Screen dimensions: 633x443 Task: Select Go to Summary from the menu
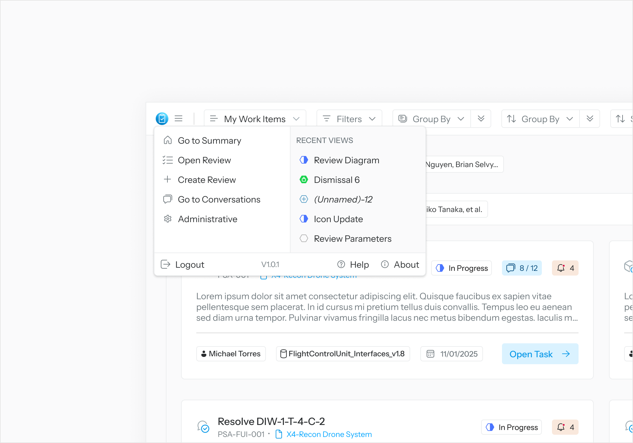tap(210, 140)
